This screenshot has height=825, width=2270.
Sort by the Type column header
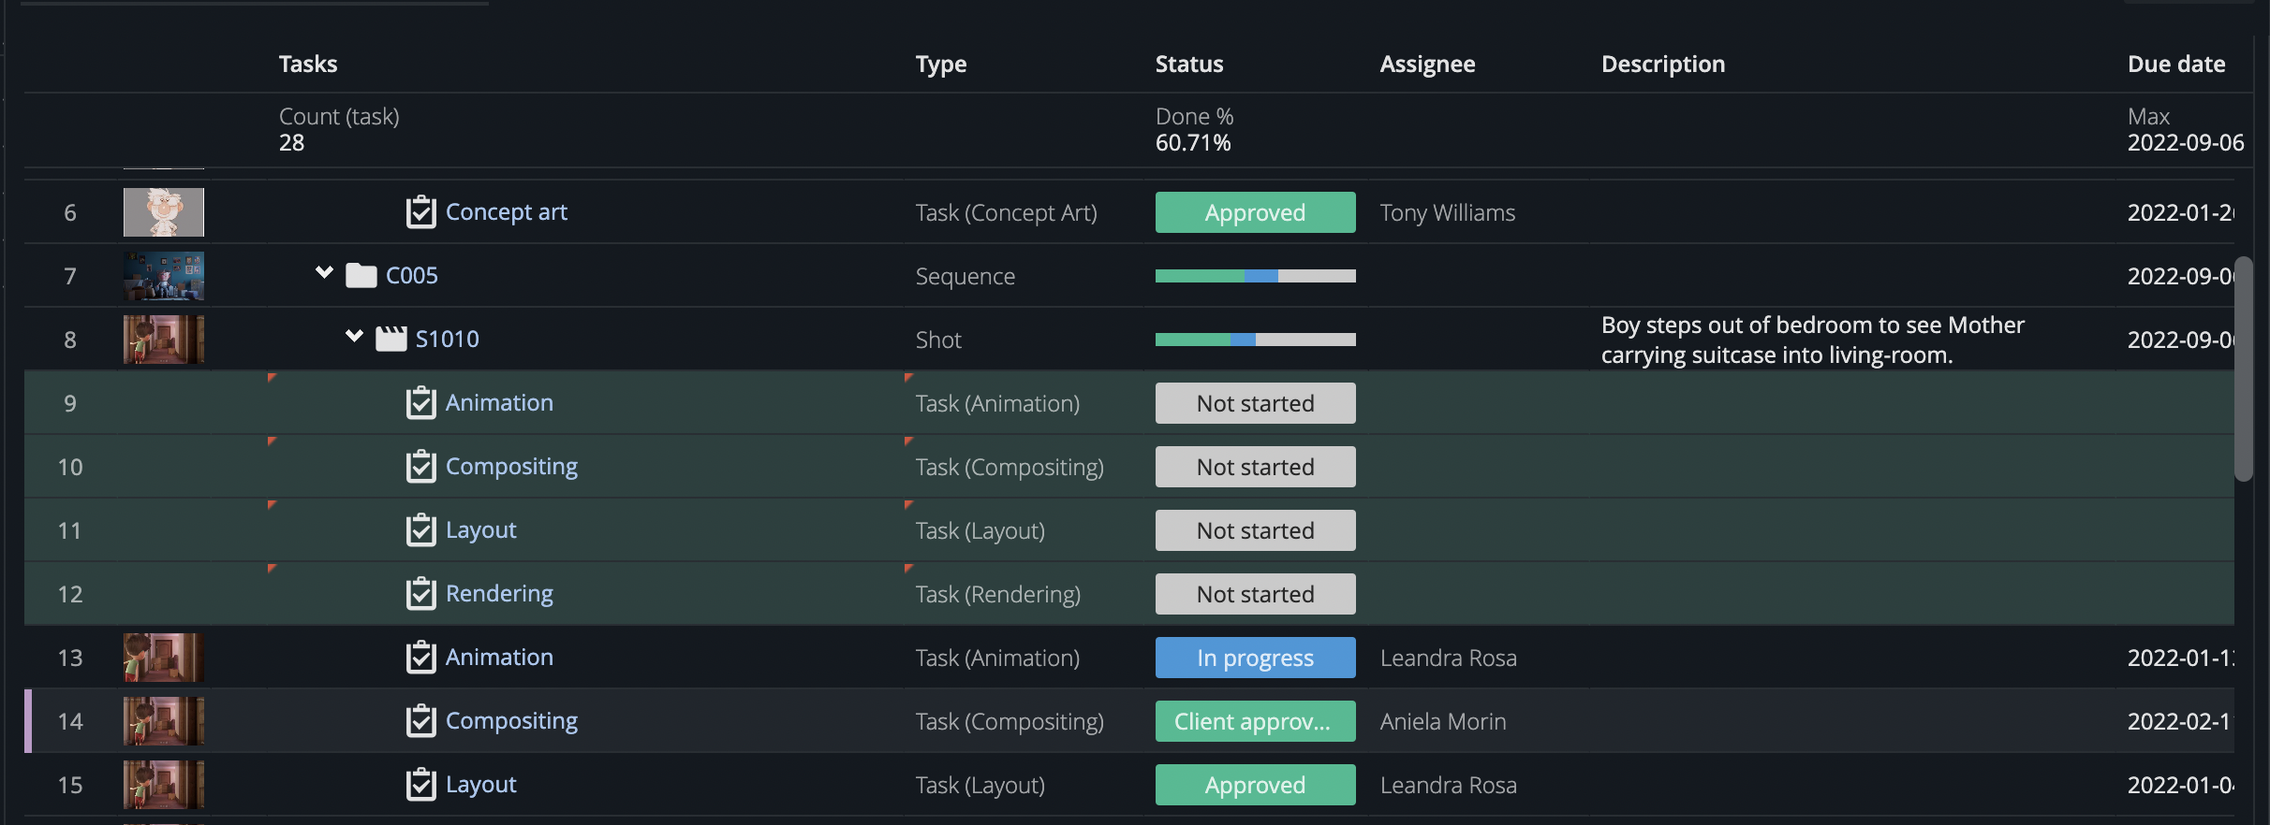click(x=941, y=65)
